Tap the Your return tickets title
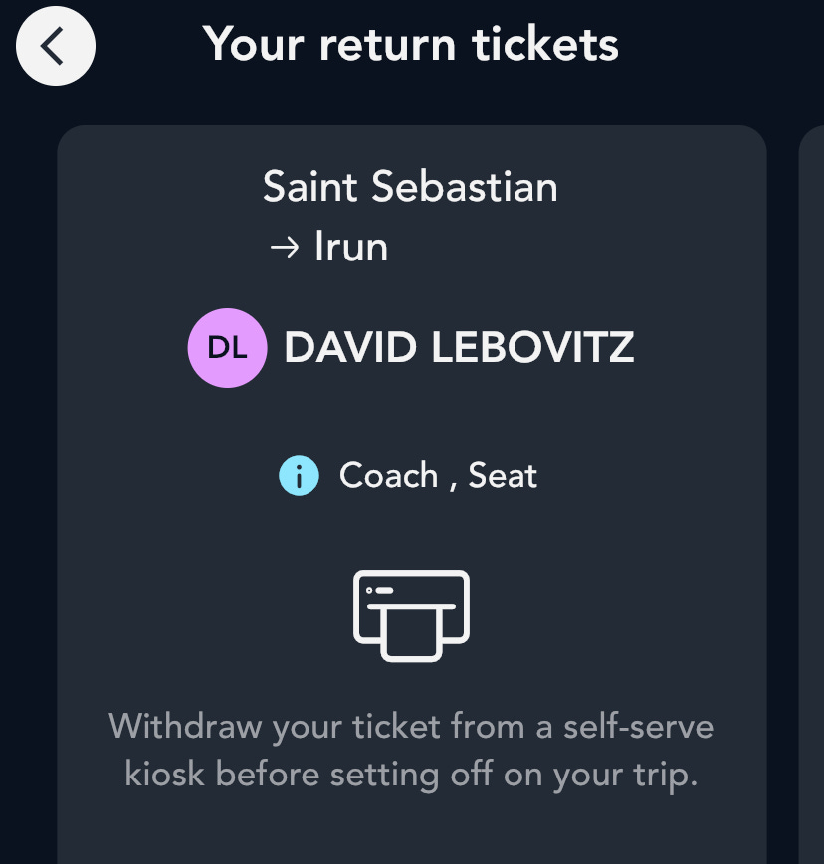Viewport: 824px width, 864px height. tap(411, 44)
